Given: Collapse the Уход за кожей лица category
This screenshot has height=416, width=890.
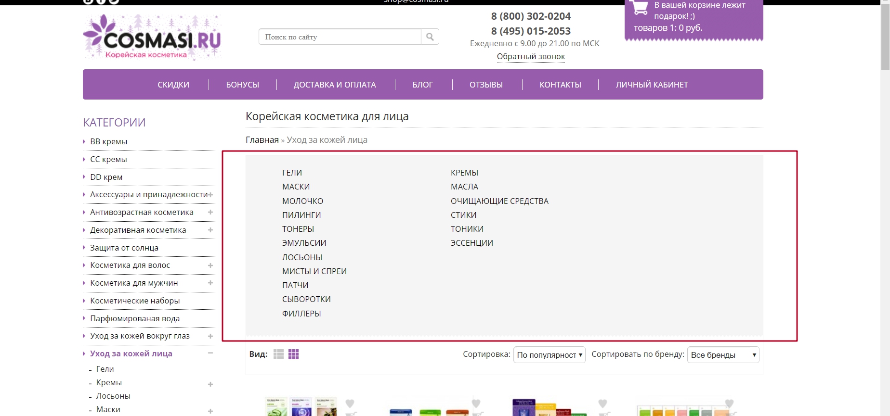Looking at the screenshot, I should tap(210, 353).
